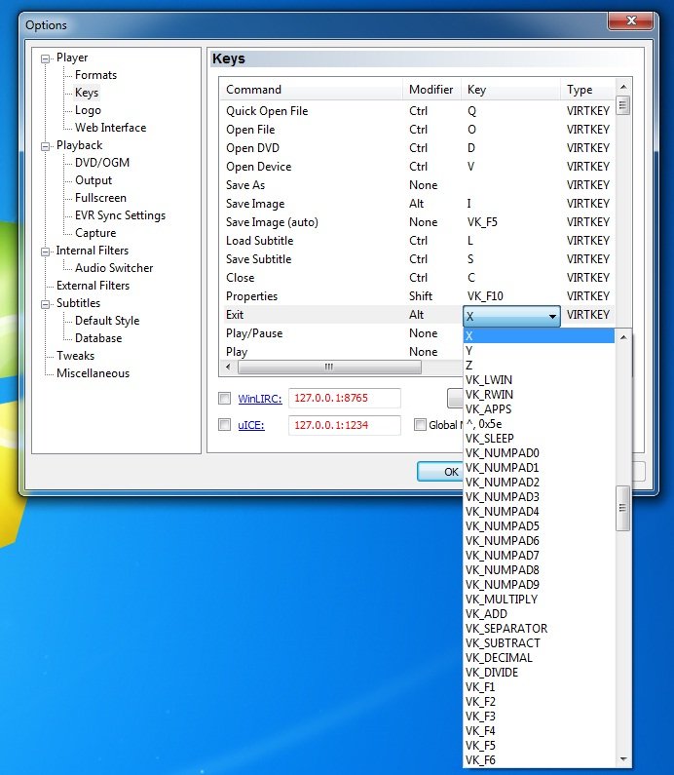Open the Key combo box for Exit
The height and width of the screenshot is (775, 674).
(x=511, y=316)
